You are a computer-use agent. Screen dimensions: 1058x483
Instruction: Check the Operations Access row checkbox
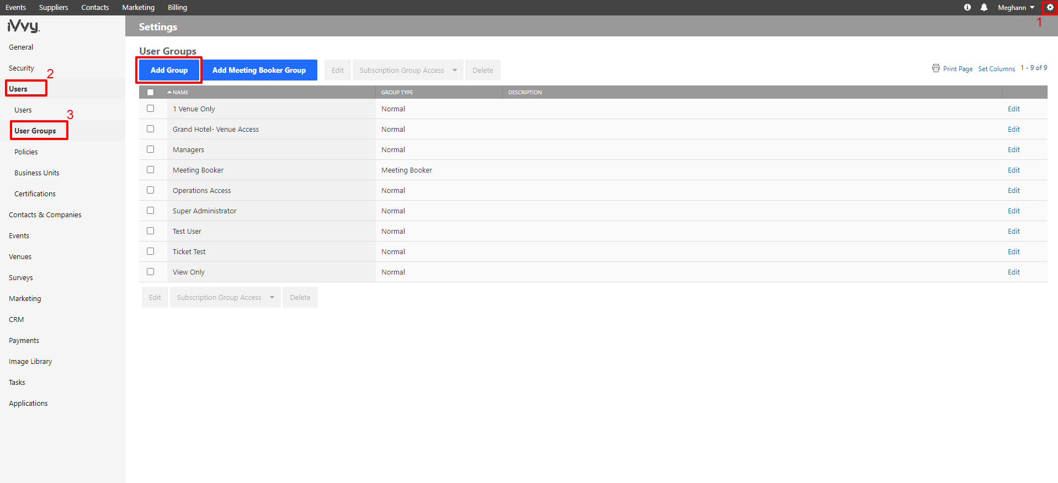coord(150,190)
